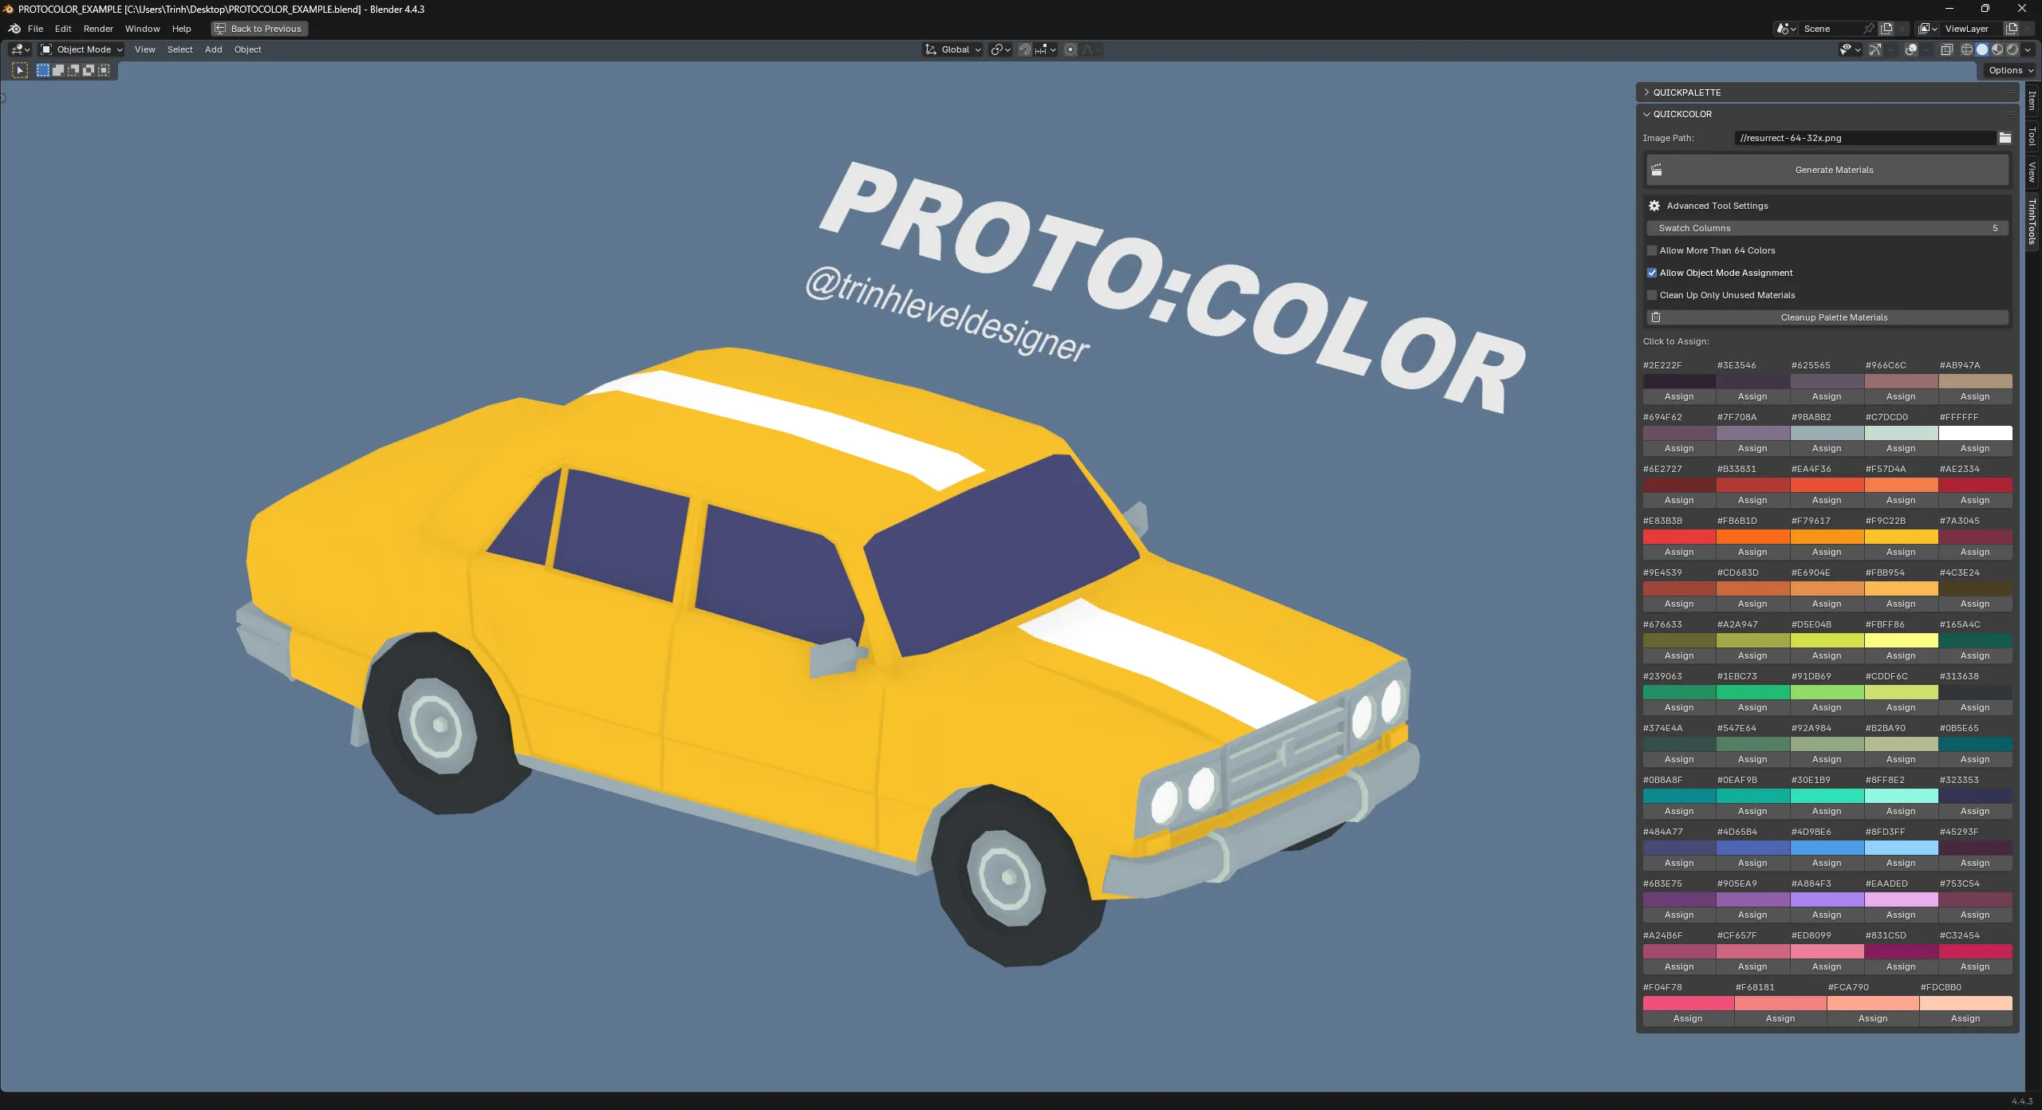Switch to rendered viewport shading

click(x=2012, y=49)
